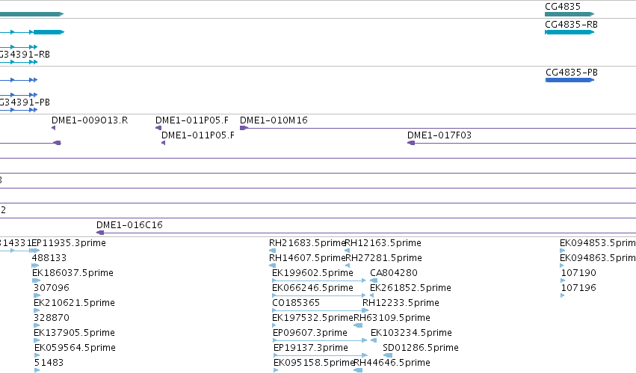Click the EP19137.3prime alignment line
Image resolution: width=636 pixels, height=374 pixels.
[321, 355]
